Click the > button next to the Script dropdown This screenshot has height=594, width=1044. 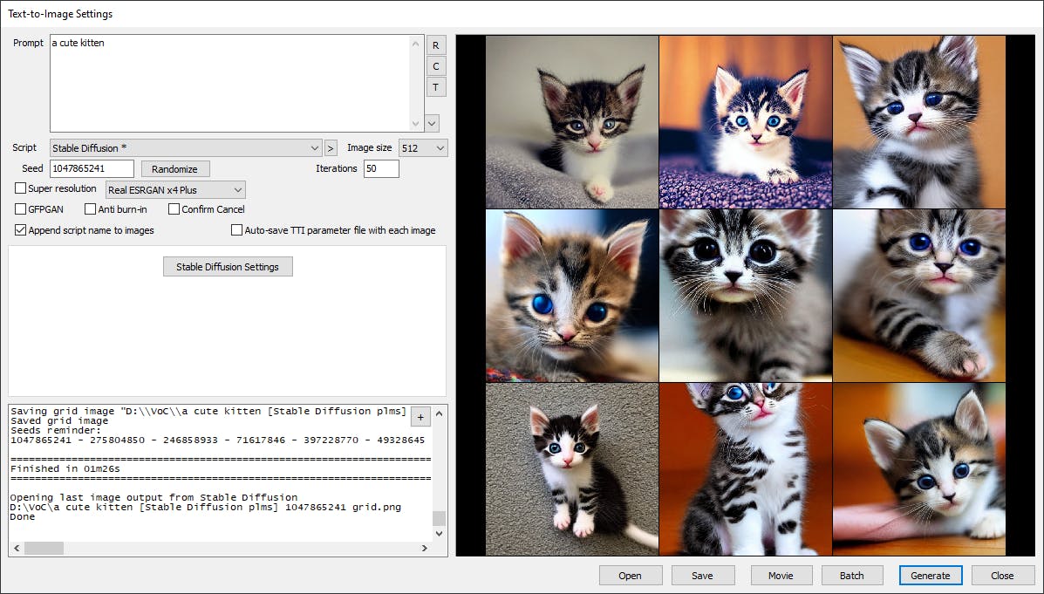tap(331, 147)
